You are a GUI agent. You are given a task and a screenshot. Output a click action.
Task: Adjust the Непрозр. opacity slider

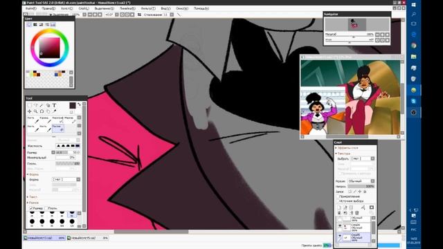[361, 186]
